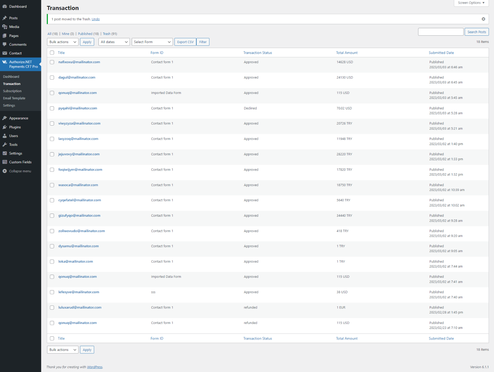Open Subscription submenu item in sidebar
Screen dimensions: 494x372
tap(12, 91)
